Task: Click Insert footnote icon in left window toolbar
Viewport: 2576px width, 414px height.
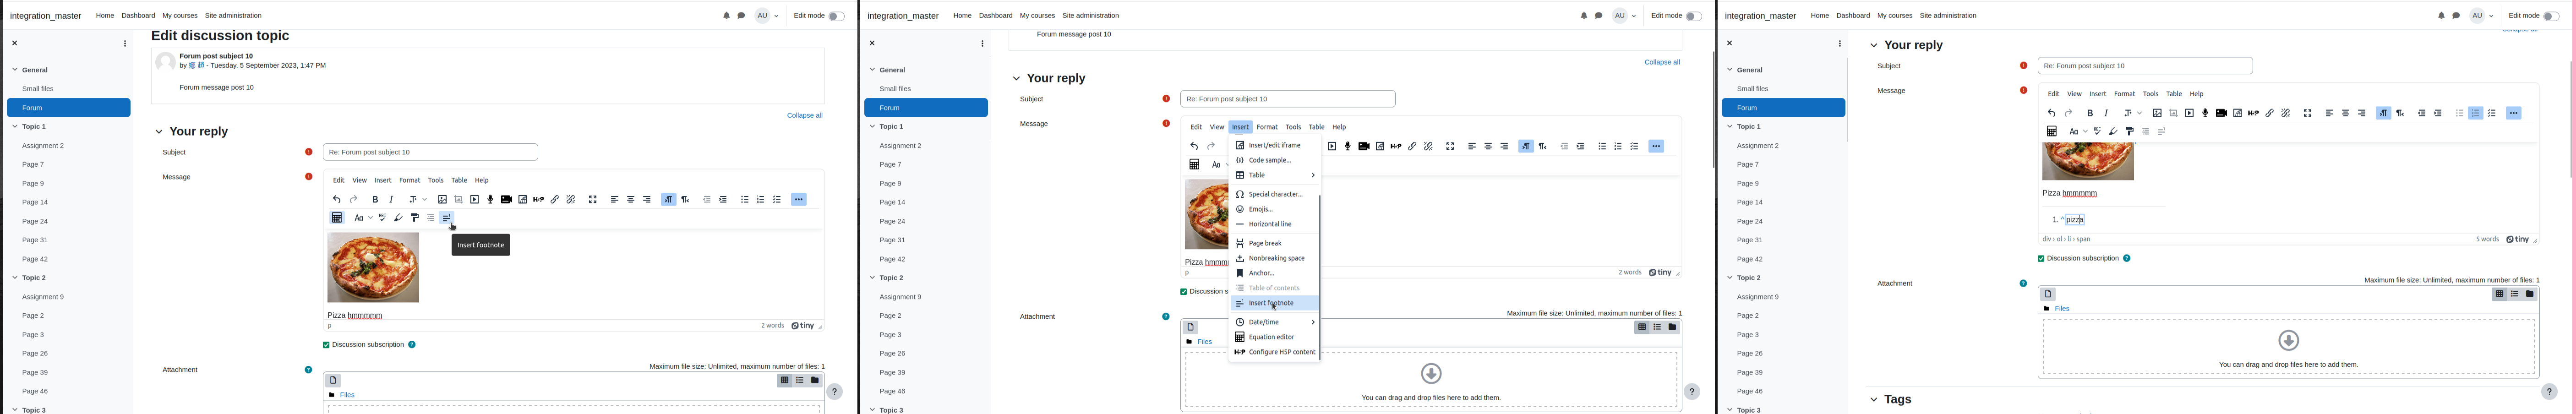Action: coord(447,218)
